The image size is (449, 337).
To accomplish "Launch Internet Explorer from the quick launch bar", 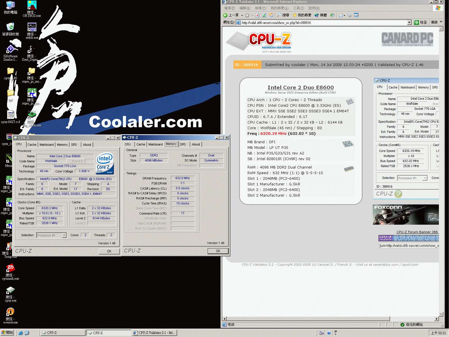I will tap(21, 333).
